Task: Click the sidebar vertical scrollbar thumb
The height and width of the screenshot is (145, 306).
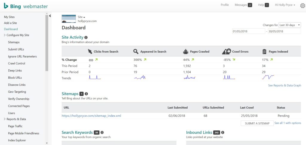Action: click(47, 43)
